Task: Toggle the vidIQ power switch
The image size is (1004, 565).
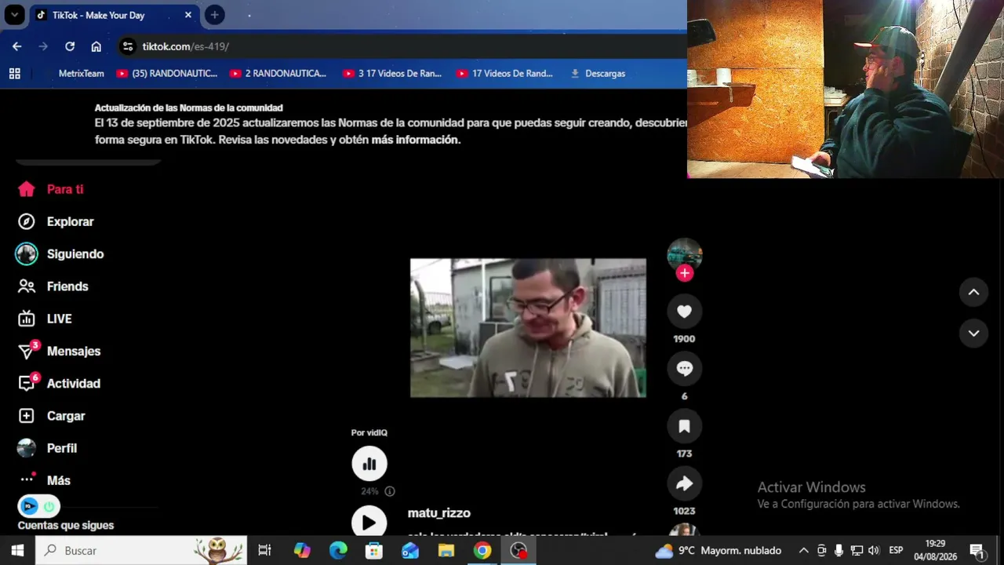Action: (x=49, y=506)
